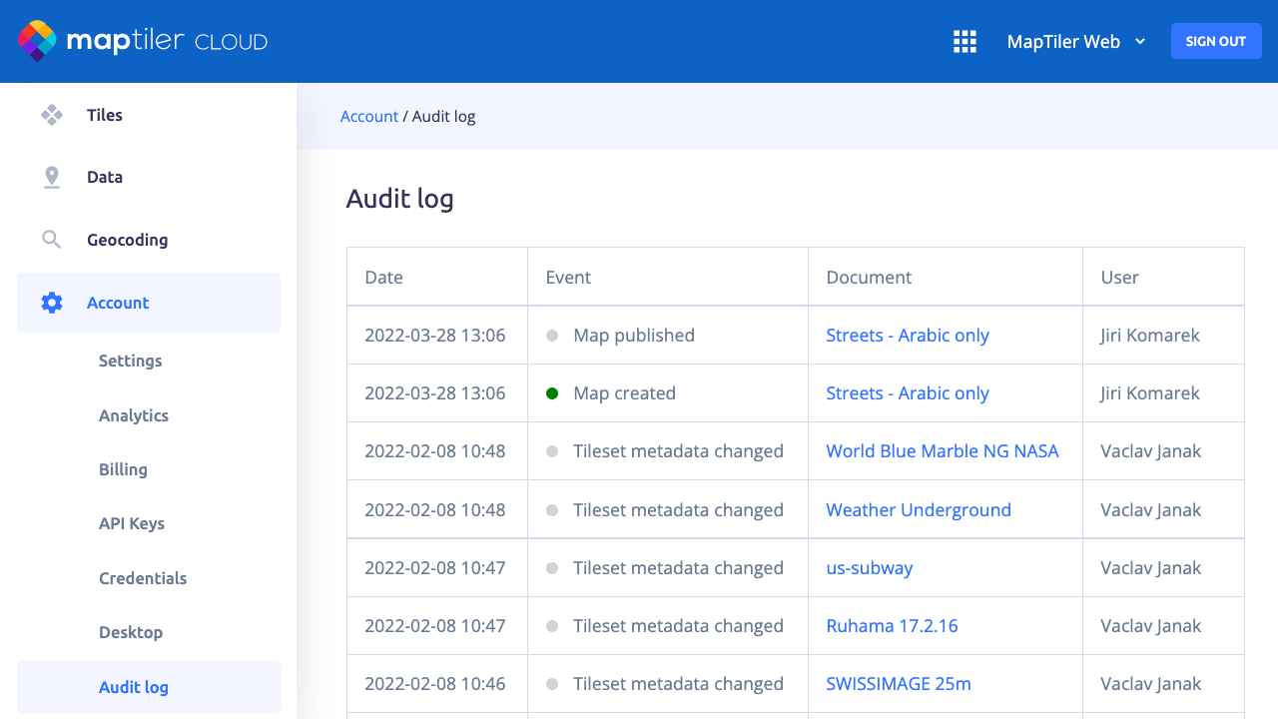Click the Tiles diamond icon
Image resolution: width=1278 pixels, height=719 pixels.
pos(52,115)
